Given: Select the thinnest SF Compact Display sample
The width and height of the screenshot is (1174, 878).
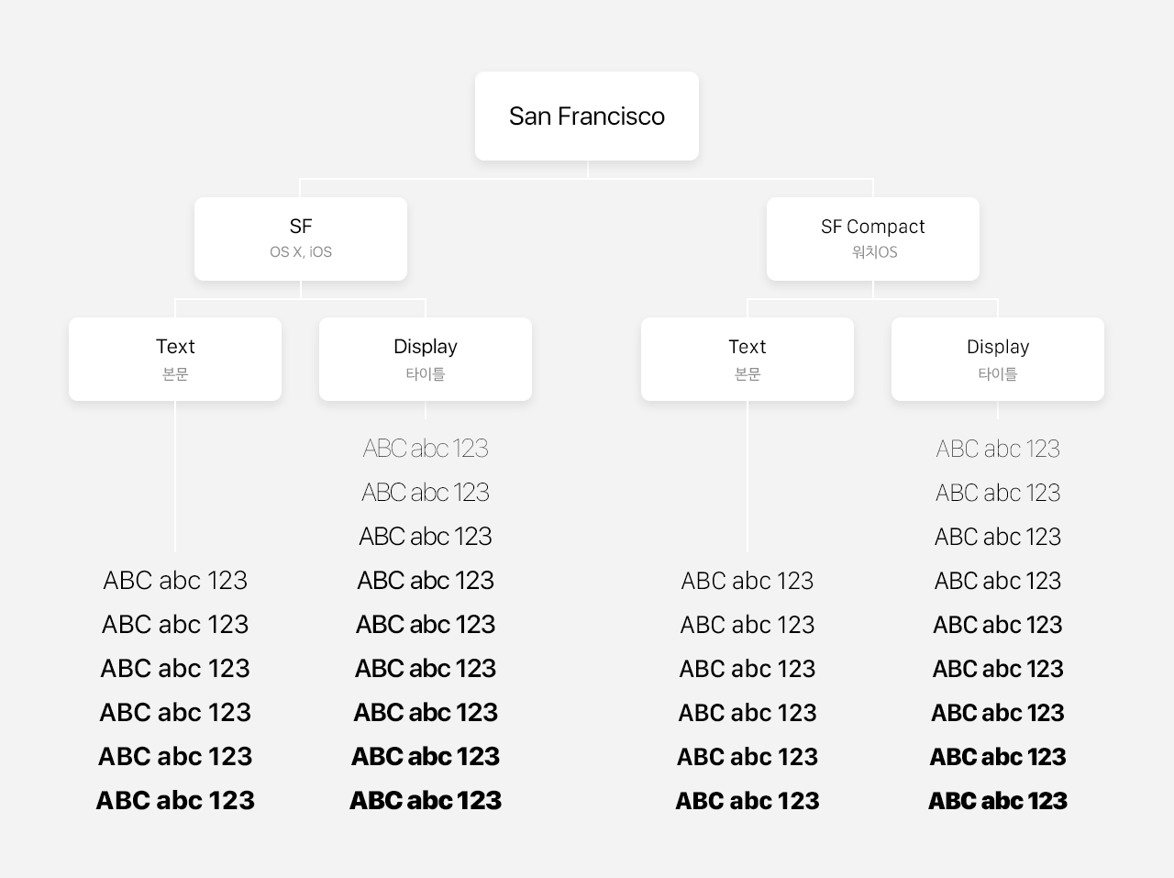Looking at the screenshot, I should 998,449.
